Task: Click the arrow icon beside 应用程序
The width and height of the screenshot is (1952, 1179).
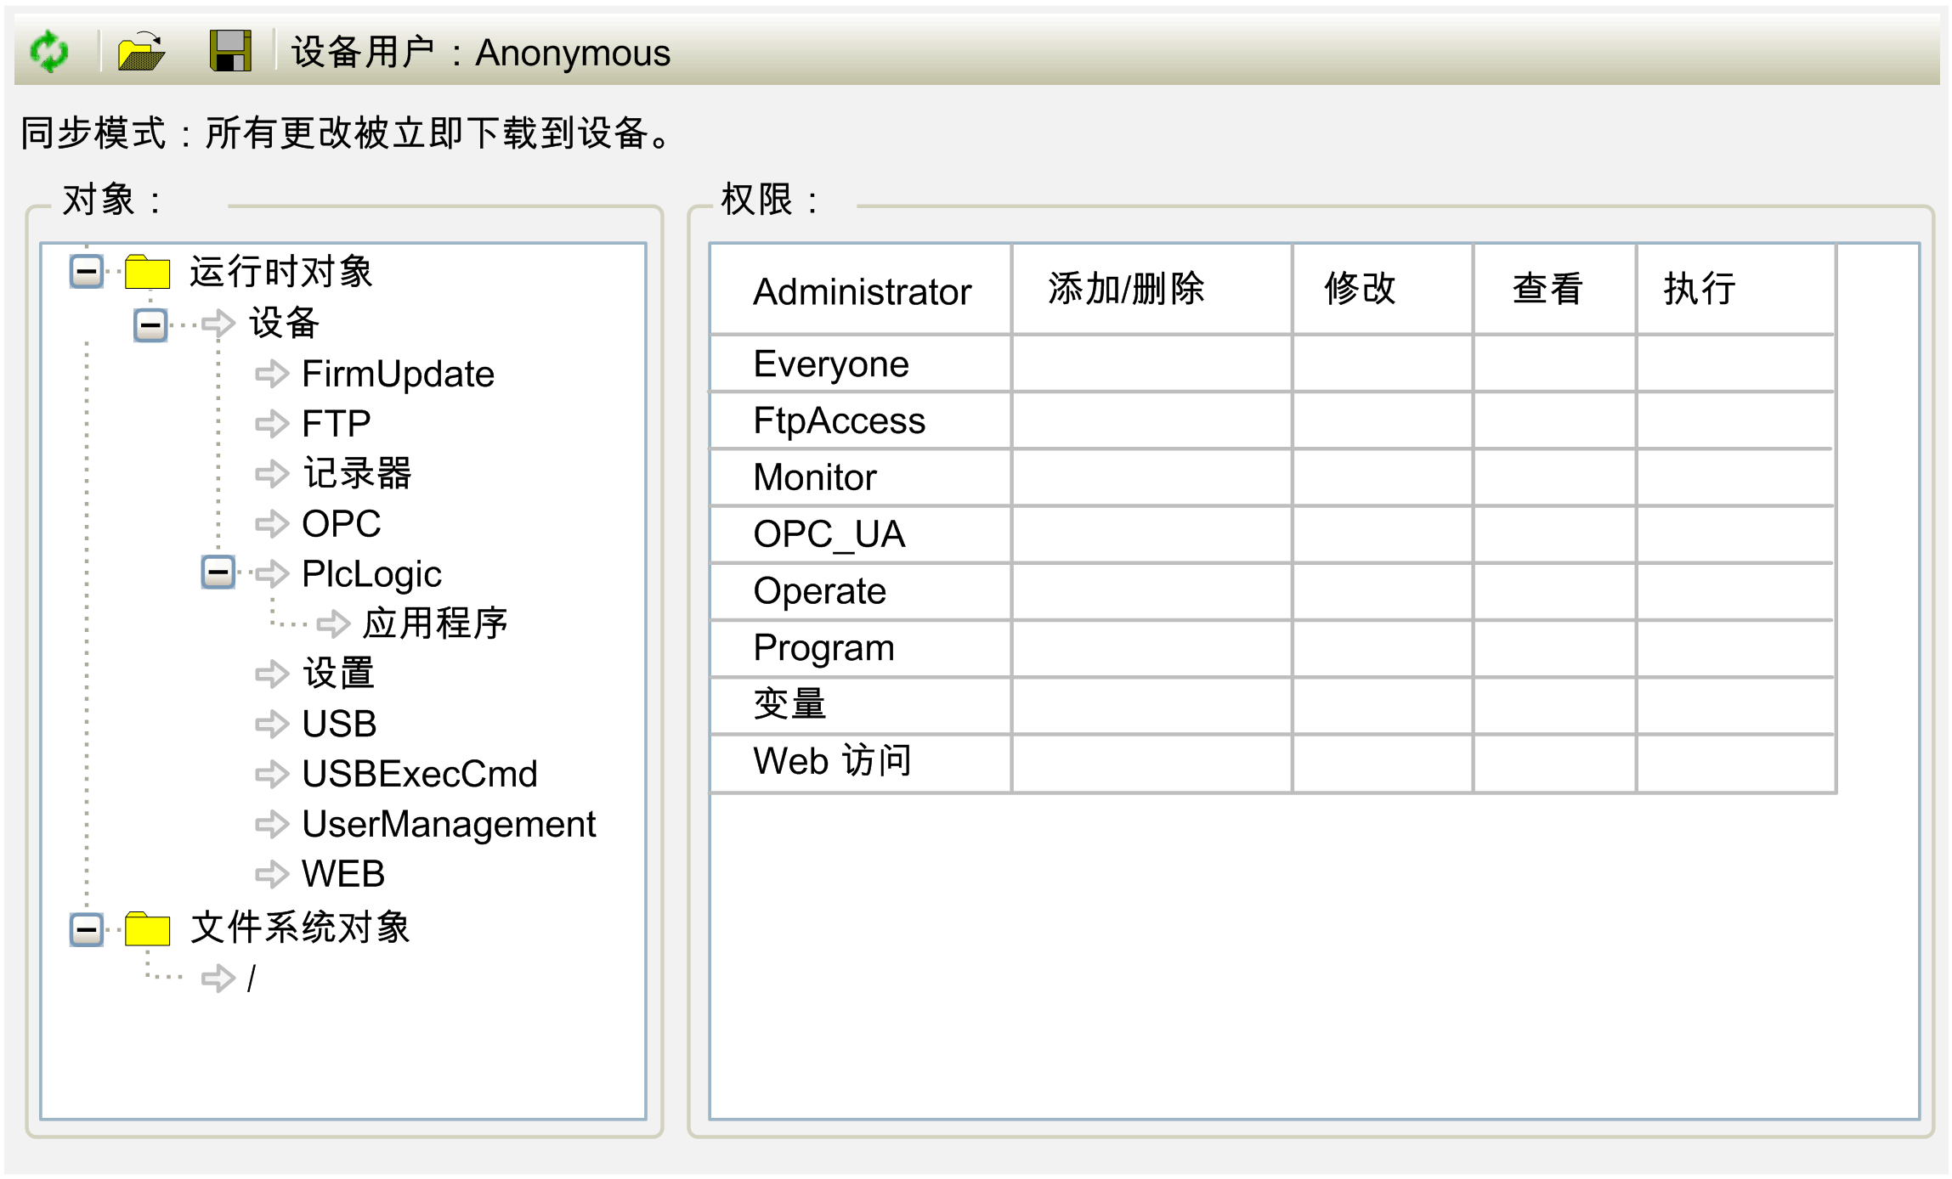Action: pos(333,624)
